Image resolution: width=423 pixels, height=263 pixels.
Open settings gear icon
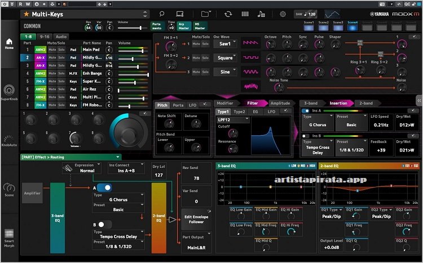point(283,14)
